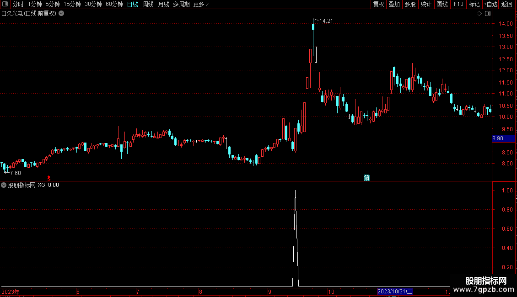517x297 pixels.
Task: Click the XG: 0.00 indicator value
Action: (48, 185)
